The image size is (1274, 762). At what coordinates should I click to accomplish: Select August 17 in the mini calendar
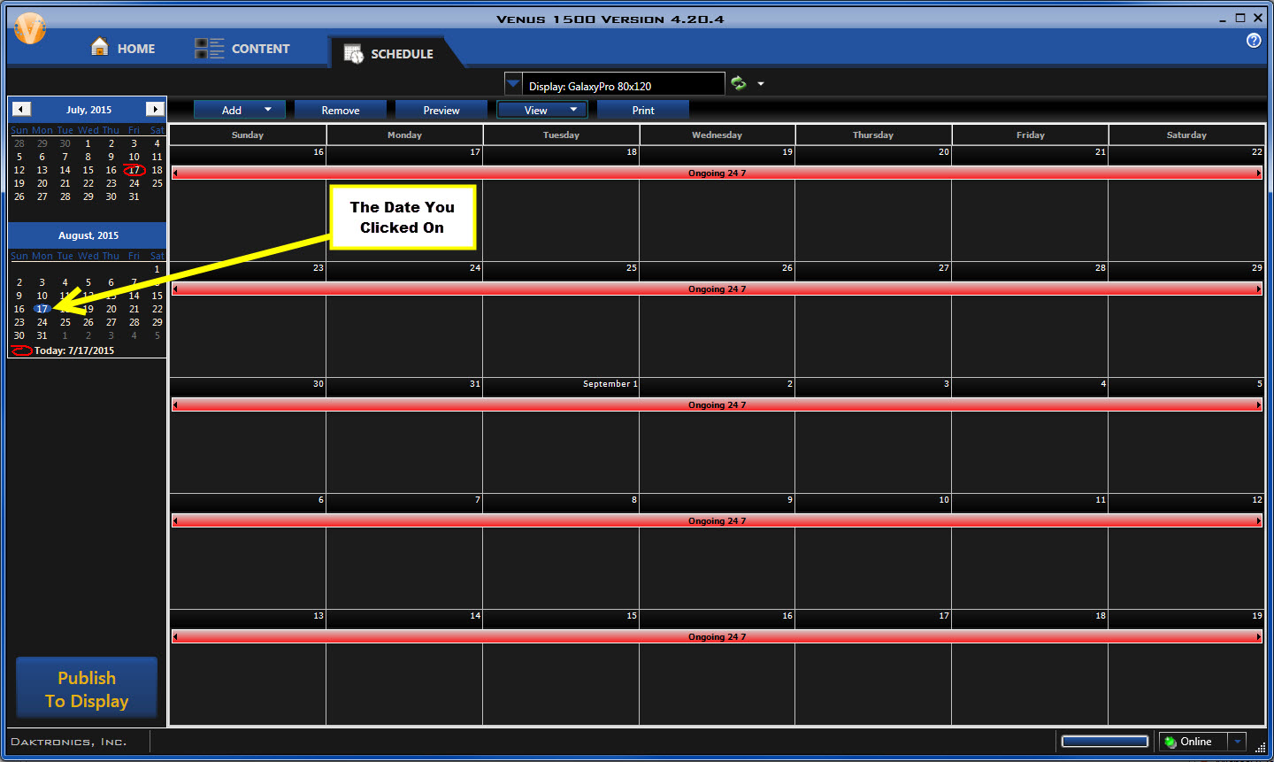pos(42,309)
